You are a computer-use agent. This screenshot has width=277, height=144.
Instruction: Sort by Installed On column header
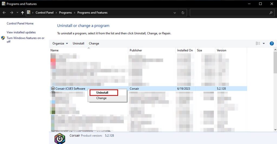click(186, 50)
